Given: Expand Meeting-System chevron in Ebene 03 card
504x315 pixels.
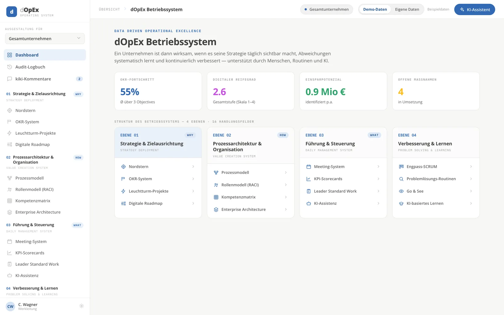Looking at the screenshot, I should [378, 167].
